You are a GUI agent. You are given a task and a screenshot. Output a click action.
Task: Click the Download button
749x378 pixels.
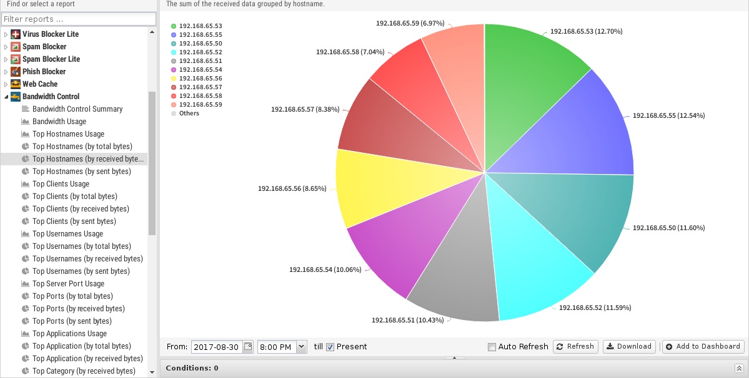pos(629,347)
